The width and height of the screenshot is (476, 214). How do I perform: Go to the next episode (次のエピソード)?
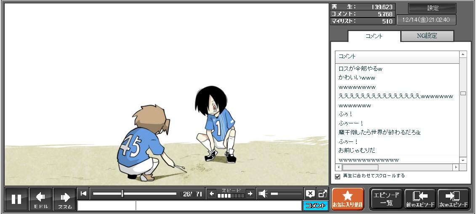(x=453, y=199)
